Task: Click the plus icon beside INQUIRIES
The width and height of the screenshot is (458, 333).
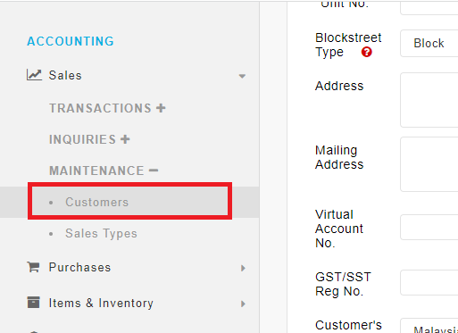Action: click(x=125, y=139)
